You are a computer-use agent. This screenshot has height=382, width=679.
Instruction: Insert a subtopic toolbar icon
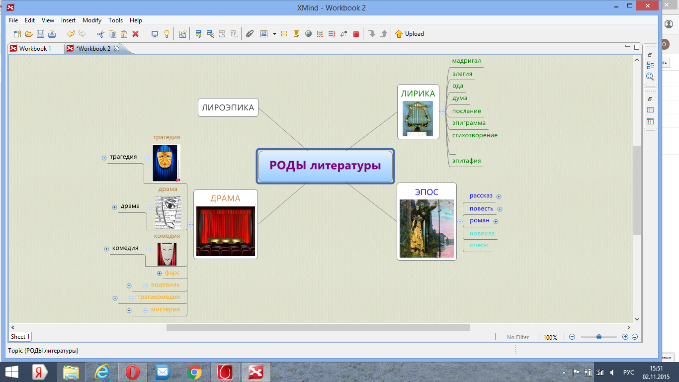pyautogui.click(x=210, y=34)
